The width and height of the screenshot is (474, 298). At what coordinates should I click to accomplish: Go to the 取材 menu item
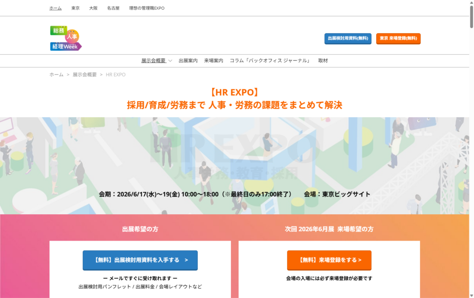pyautogui.click(x=323, y=61)
